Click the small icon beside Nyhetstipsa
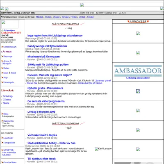Viewport: 164px width, 164px height. coord(2,30)
